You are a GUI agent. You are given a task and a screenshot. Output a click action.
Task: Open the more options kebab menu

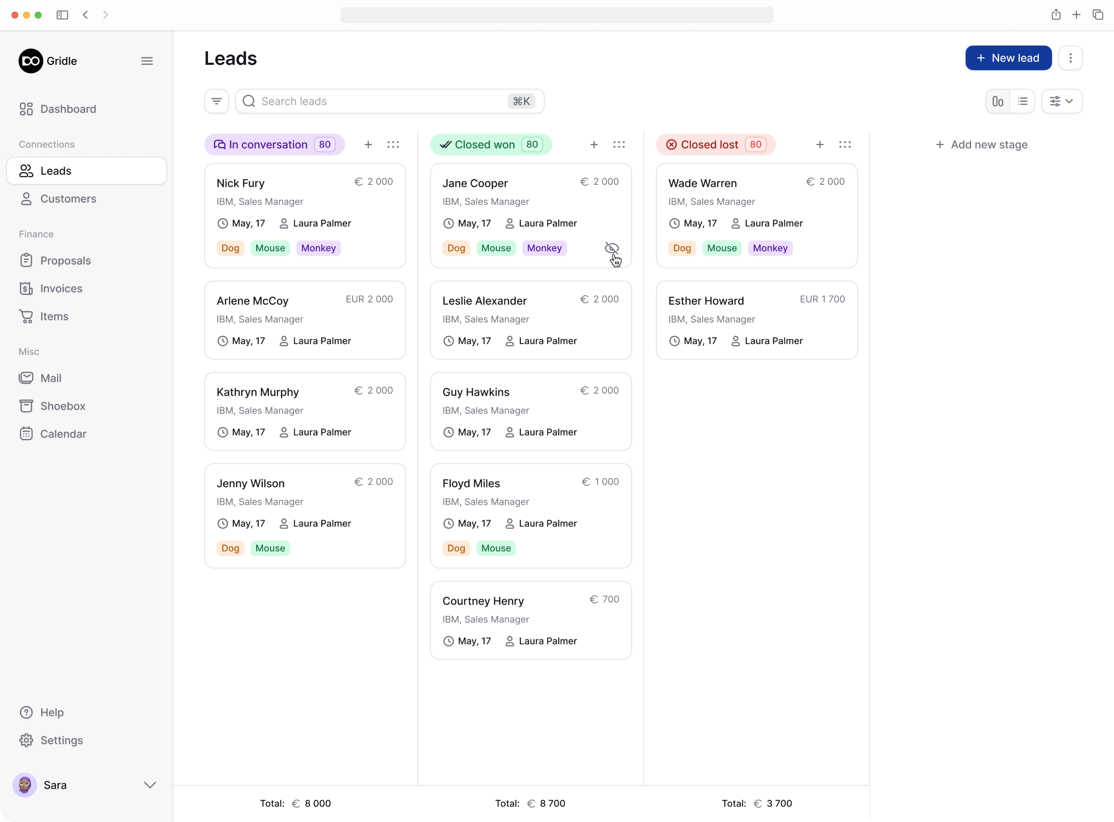tap(1070, 58)
